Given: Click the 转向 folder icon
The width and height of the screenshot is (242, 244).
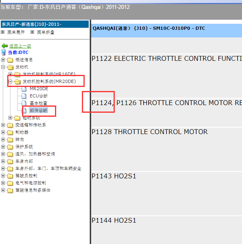Looking at the screenshot, I should [10, 140].
